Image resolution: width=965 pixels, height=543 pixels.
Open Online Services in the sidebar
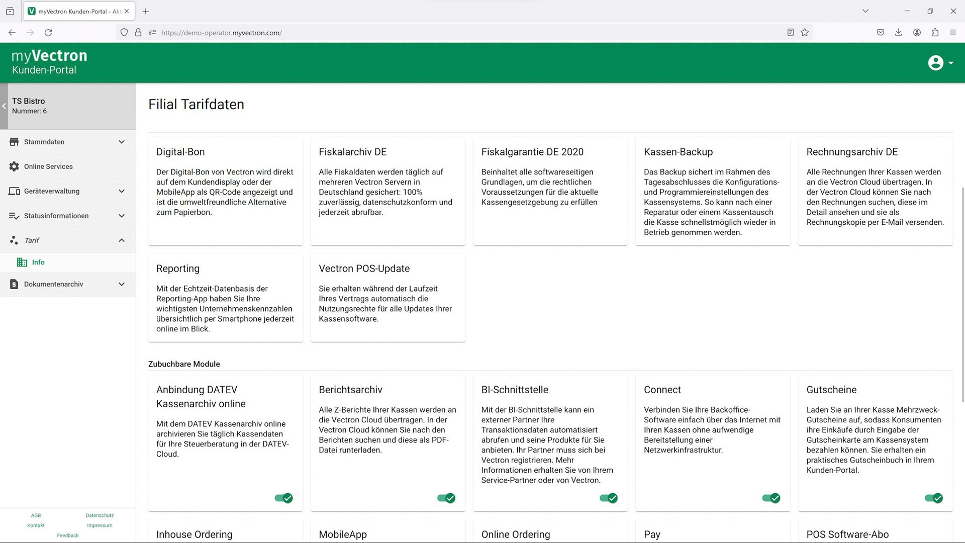pyautogui.click(x=48, y=166)
